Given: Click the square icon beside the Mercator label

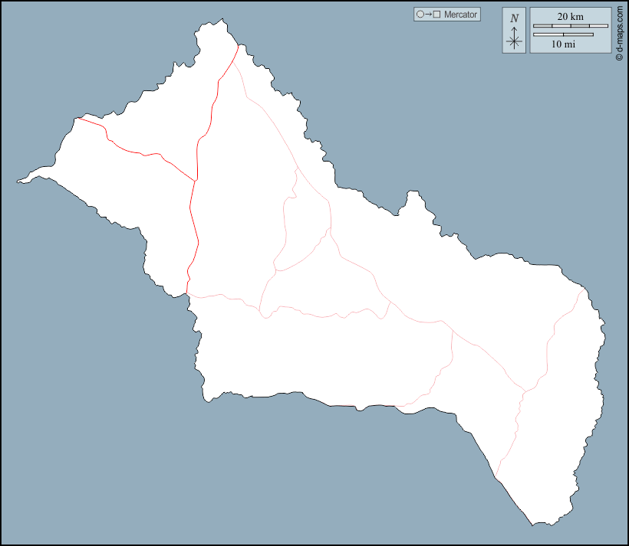Looking at the screenshot, I should (x=436, y=15).
